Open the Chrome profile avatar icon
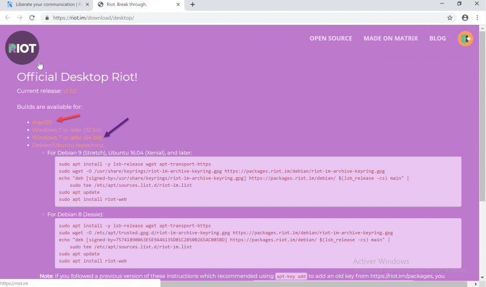This screenshot has width=486, height=287. (465, 18)
